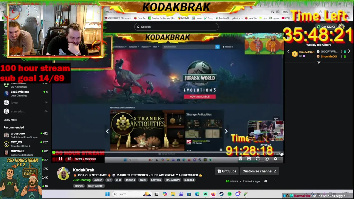Share the video via share icon
The width and height of the screenshot is (354, 199).
(x=265, y=181)
